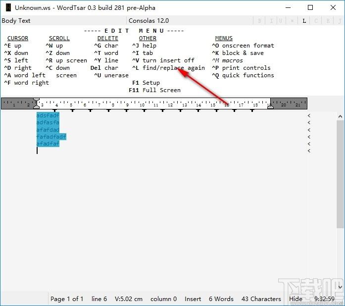345x306 pixels.
Task: Click the Insert mode status indicator
Action: pos(193,299)
